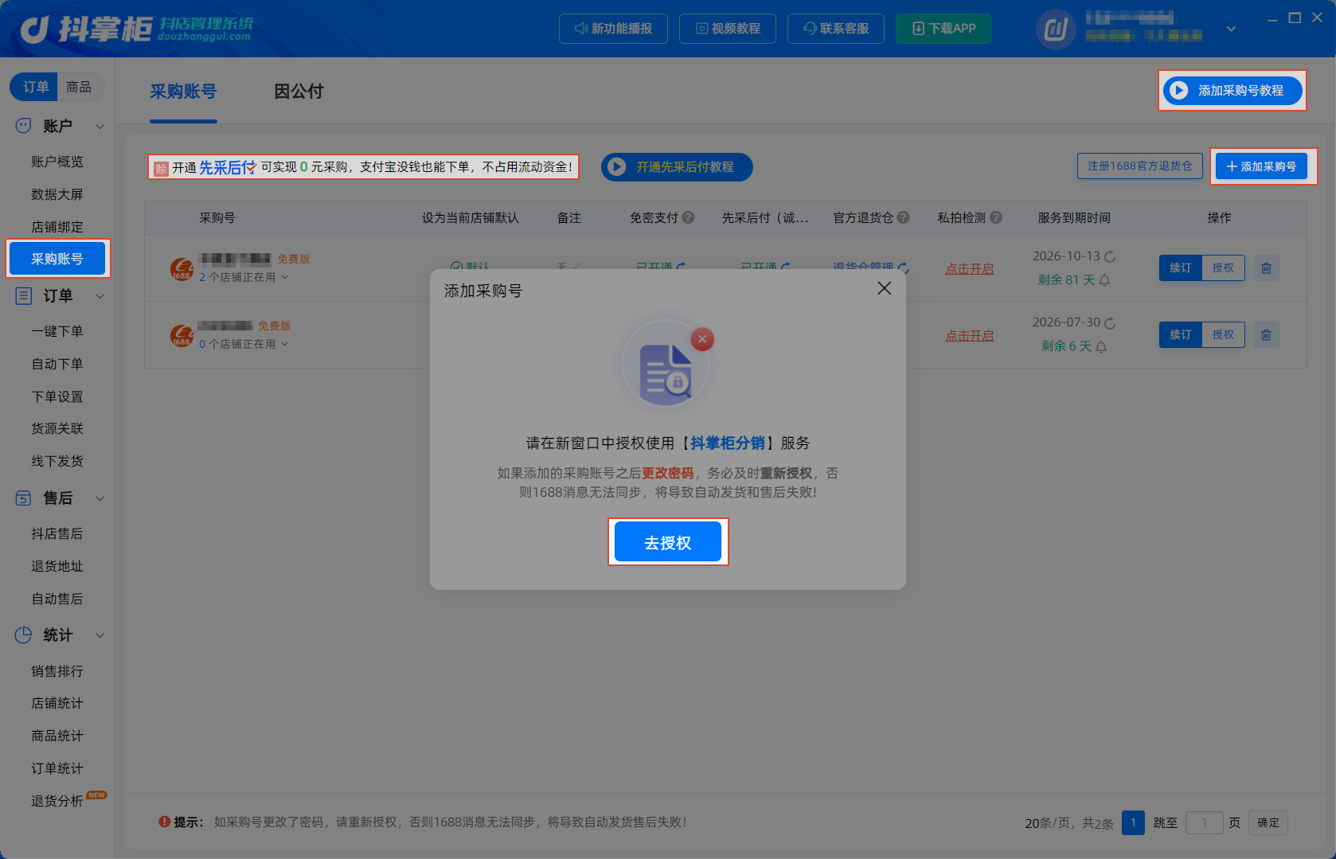Open 退货地址 in the sidebar

pyautogui.click(x=57, y=566)
